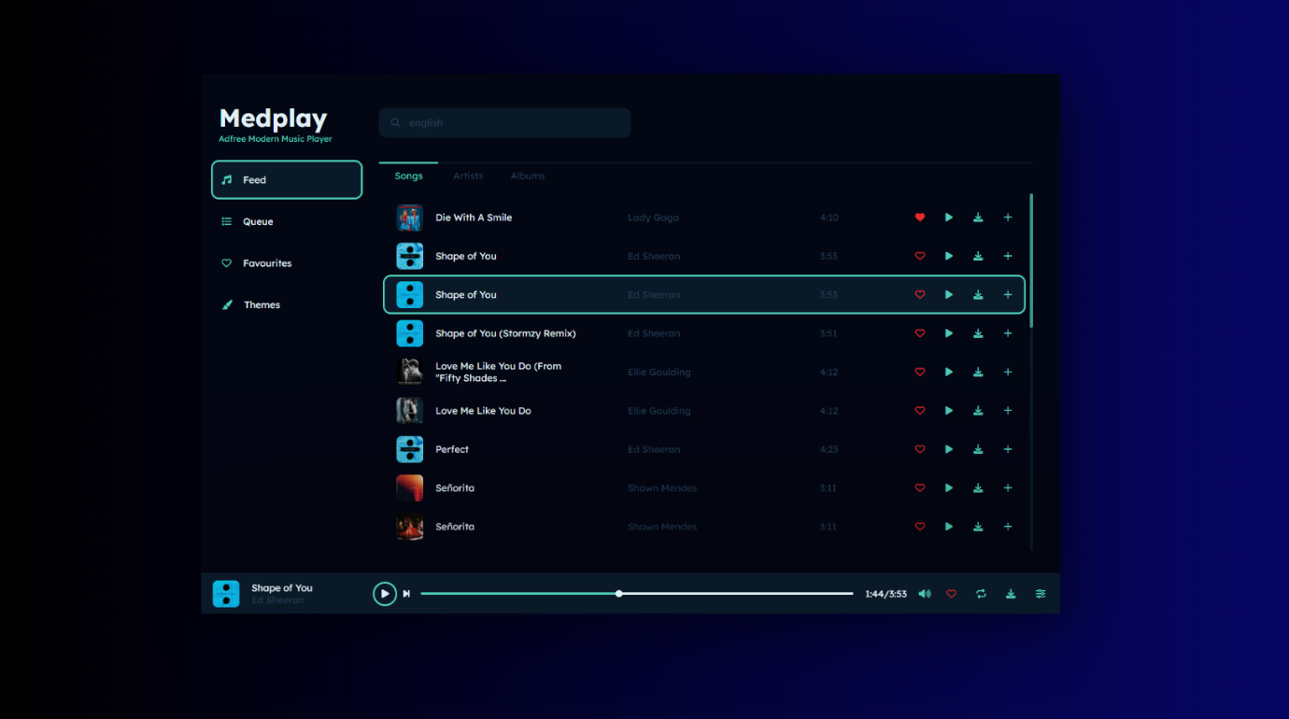Switch to the Artists tab
This screenshot has width=1289, height=719.
pyautogui.click(x=468, y=176)
